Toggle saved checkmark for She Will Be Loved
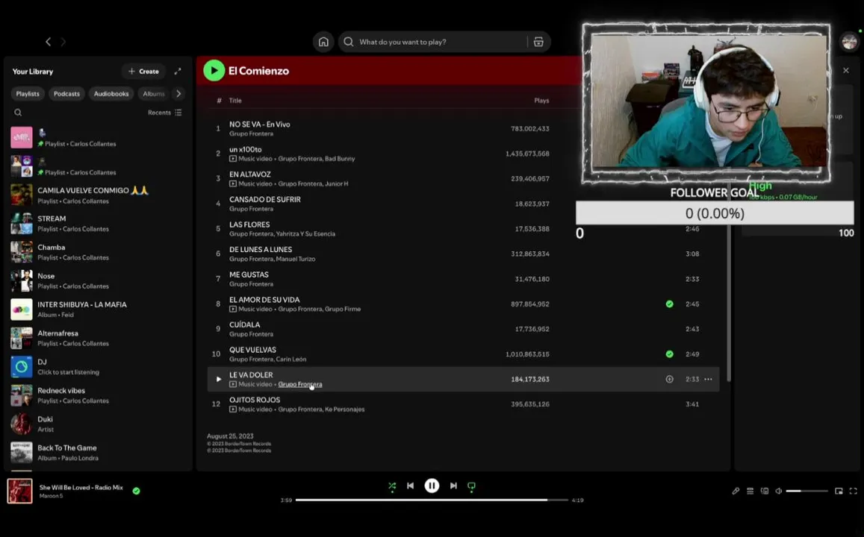Viewport: 864px width, 537px height. point(136,491)
